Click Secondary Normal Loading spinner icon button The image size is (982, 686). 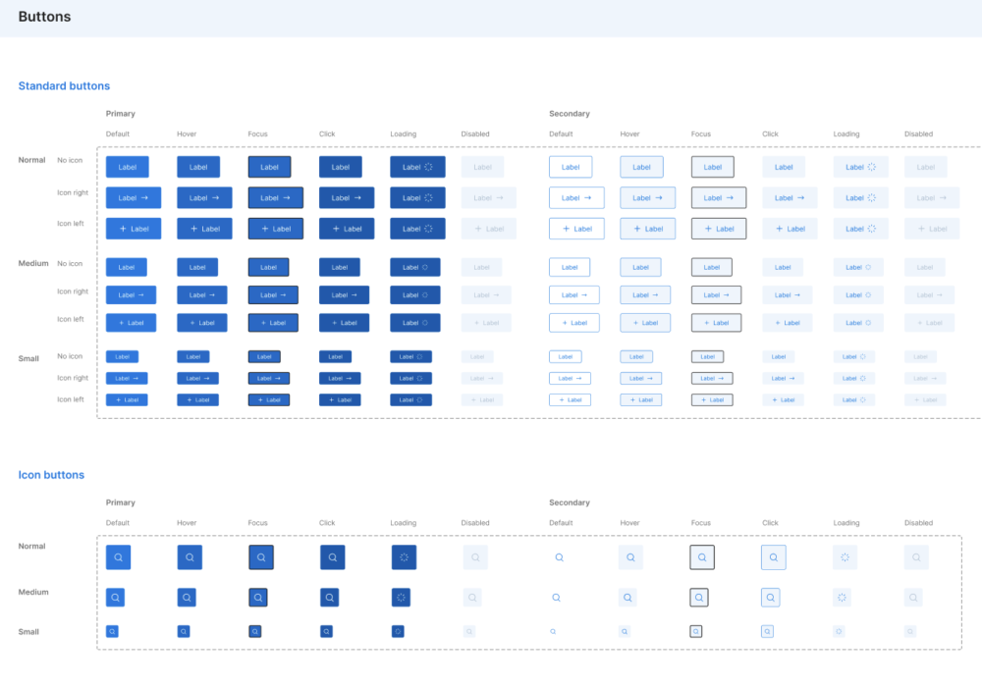coord(845,557)
